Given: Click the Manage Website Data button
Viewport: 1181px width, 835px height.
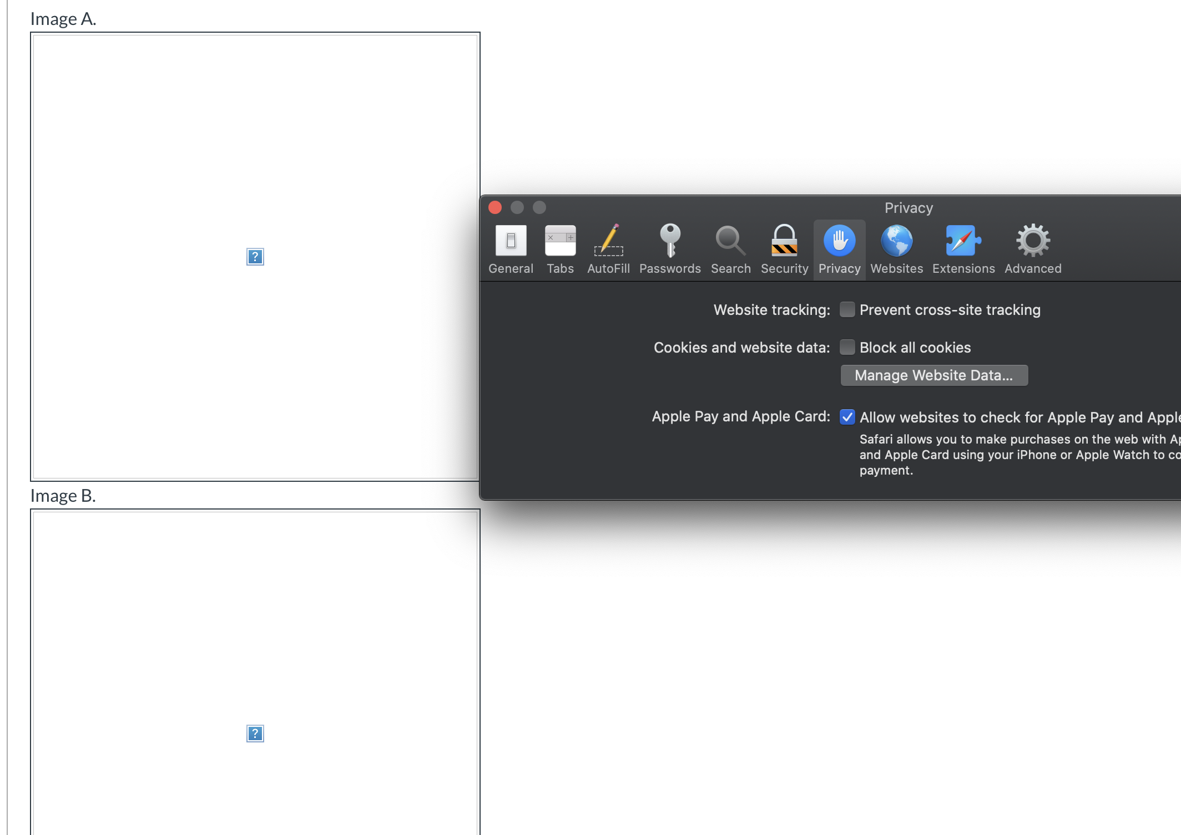Looking at the screenshot, I should (932, 375).
